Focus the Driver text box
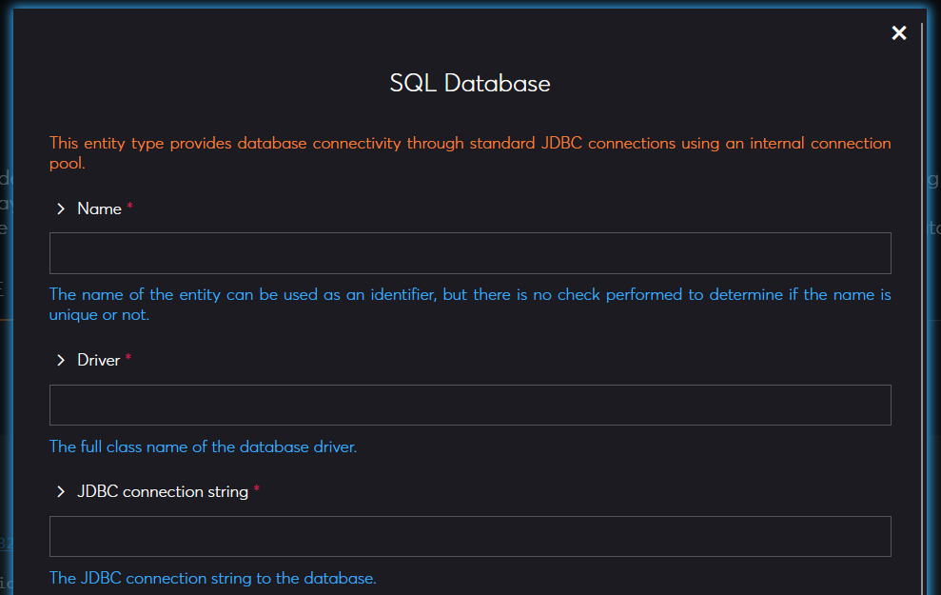Image resolution: width=941 pixels, height=595 pixels. 470,405
